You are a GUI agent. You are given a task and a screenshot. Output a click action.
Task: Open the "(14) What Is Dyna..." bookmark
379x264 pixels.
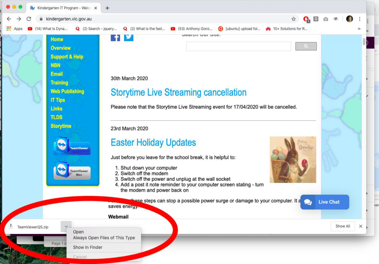(48, 29)
